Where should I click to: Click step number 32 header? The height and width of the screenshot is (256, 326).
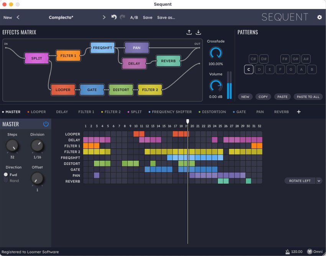click(x=260, y=126)
